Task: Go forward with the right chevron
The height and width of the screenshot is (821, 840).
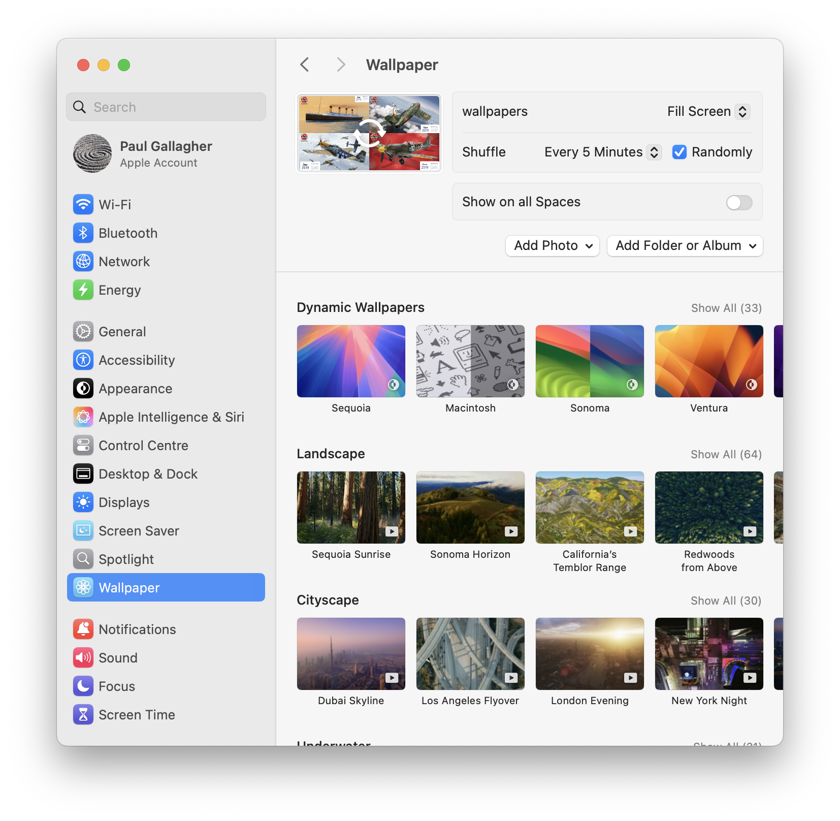Action: [341, 65]
